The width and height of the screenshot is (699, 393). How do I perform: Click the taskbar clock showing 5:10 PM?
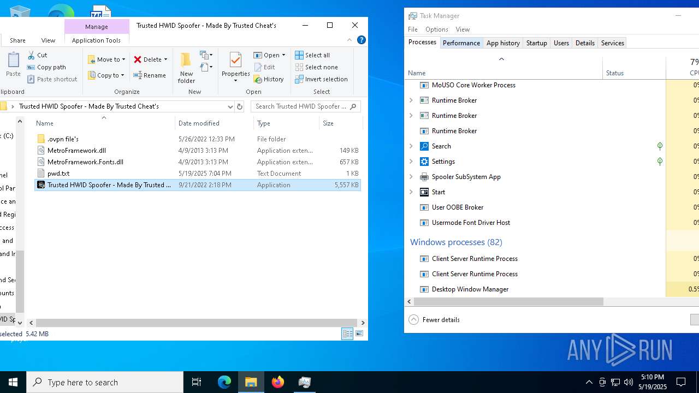[x=652, y=382]
